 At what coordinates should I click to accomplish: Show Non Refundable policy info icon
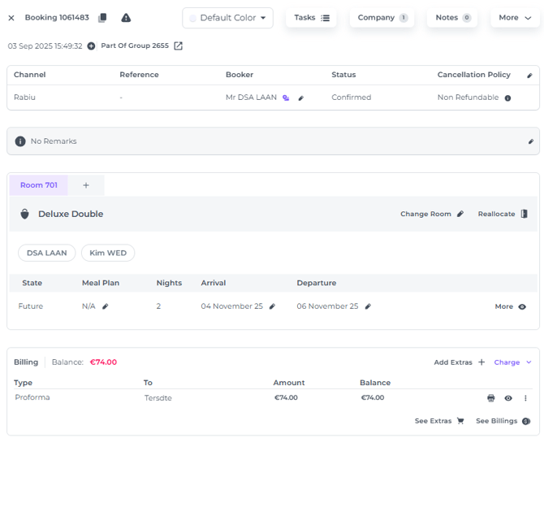click(508, 98)
